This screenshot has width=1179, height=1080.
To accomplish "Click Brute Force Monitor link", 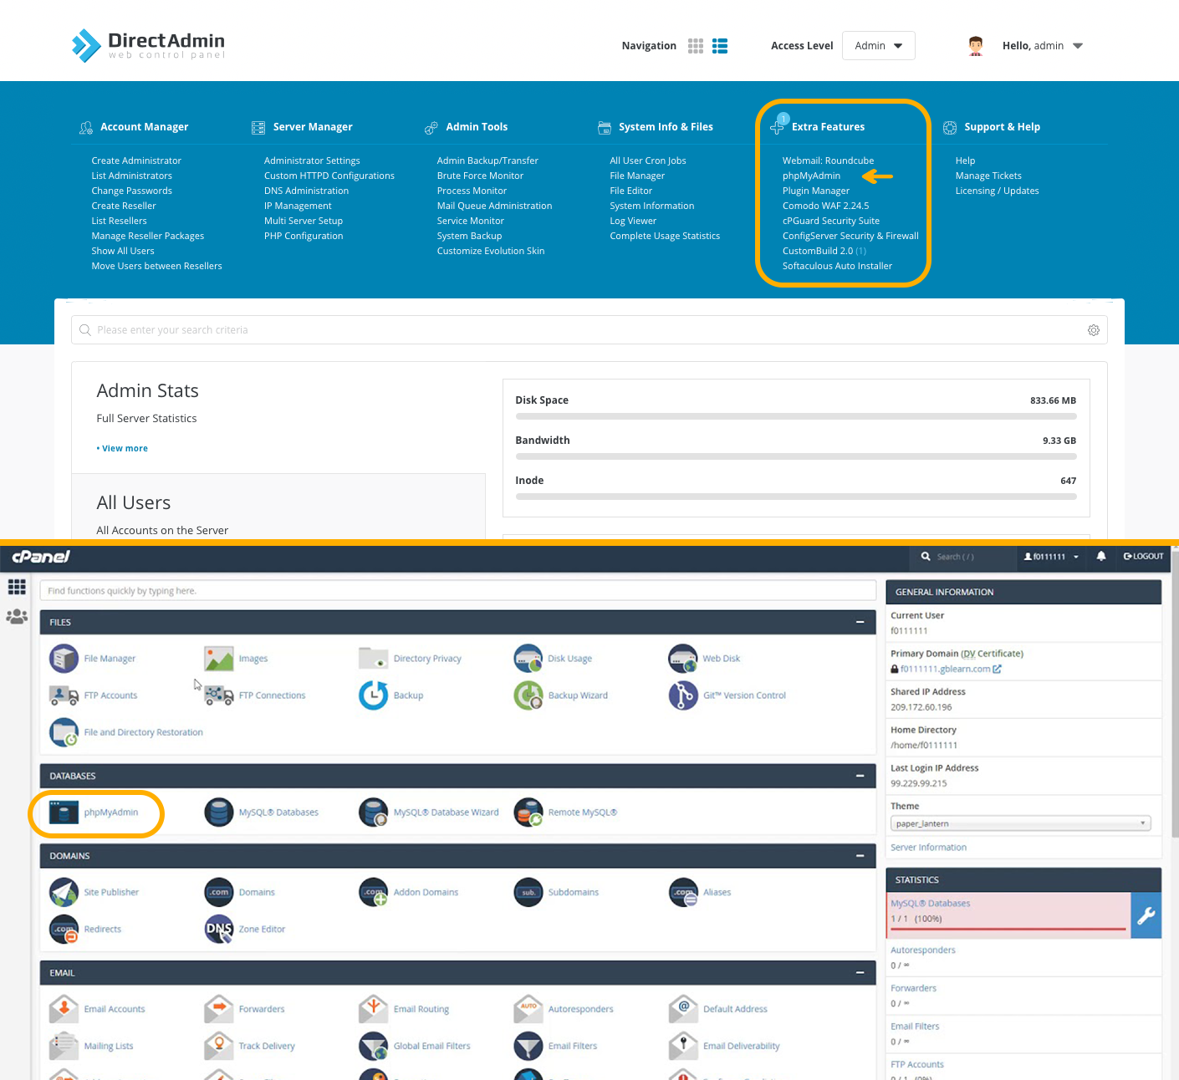I will [x=480, y=176].
